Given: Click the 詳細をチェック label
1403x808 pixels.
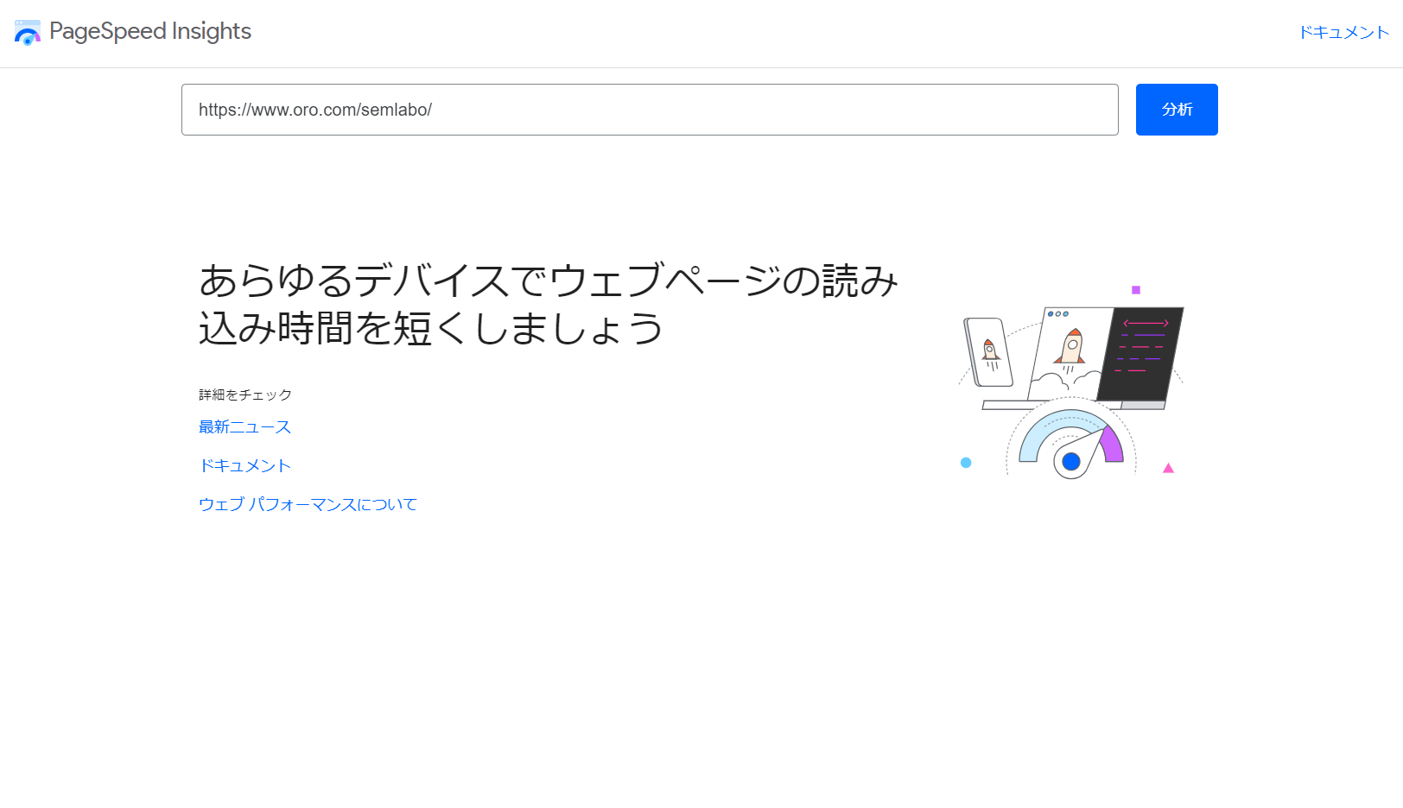Looking at the screenshot, I should [245, 395].
